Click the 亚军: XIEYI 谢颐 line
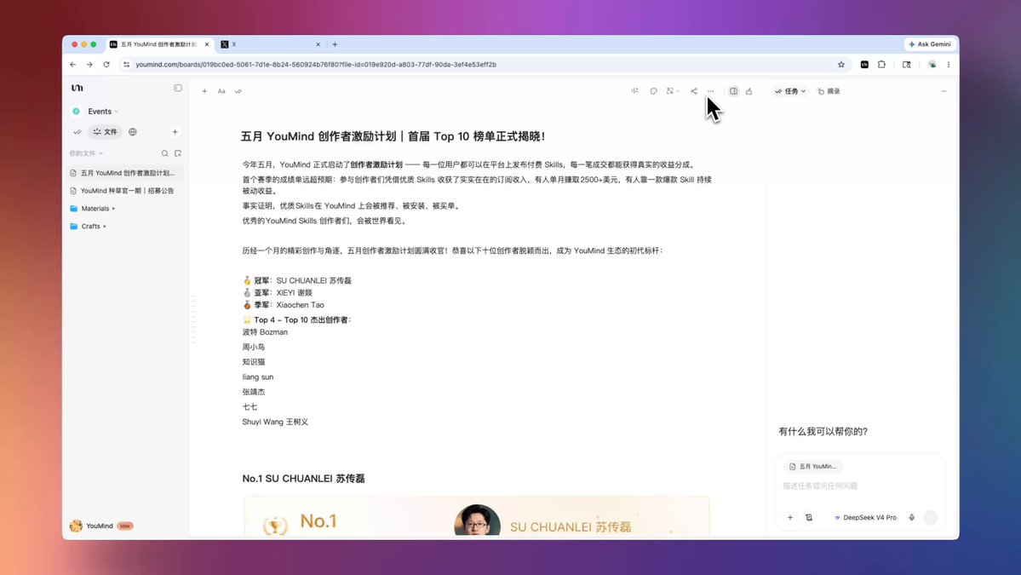 pos(278,293)
